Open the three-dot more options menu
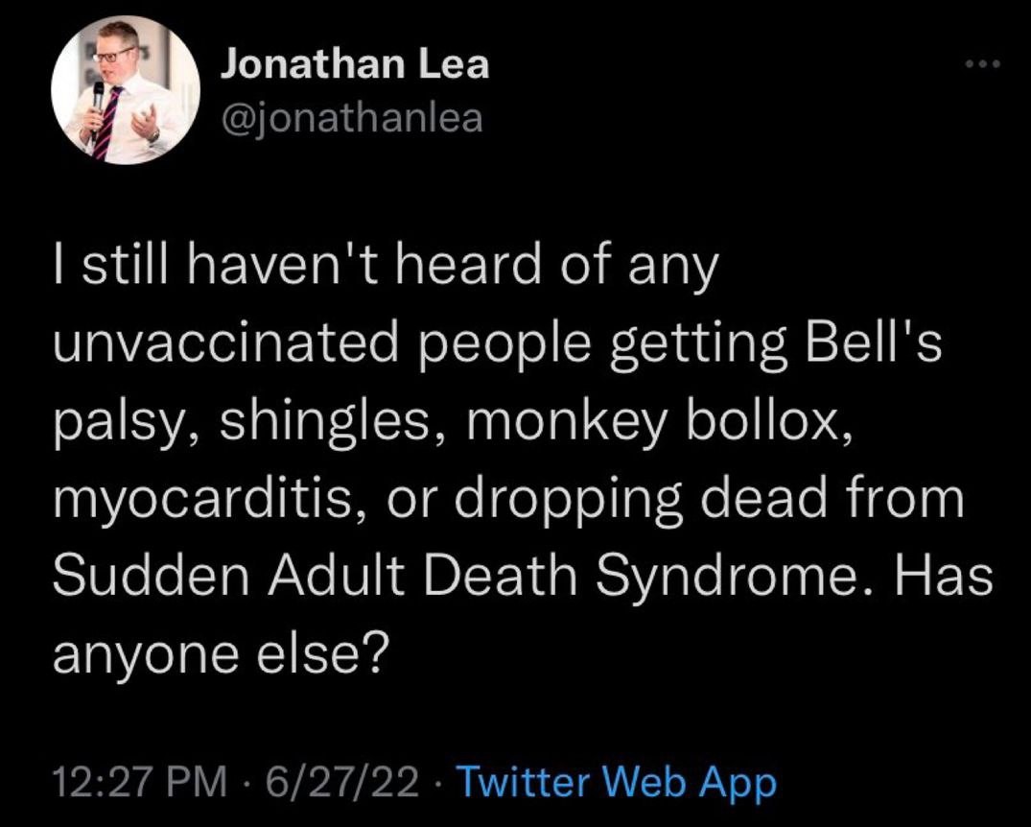This screenshot has height=827, width=1031. click(982, 64)
